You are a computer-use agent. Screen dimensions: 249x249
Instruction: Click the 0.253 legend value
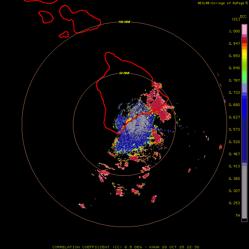click(234, 203)
